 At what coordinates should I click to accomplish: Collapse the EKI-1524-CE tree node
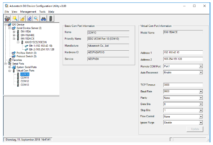(x=14, y=39)
